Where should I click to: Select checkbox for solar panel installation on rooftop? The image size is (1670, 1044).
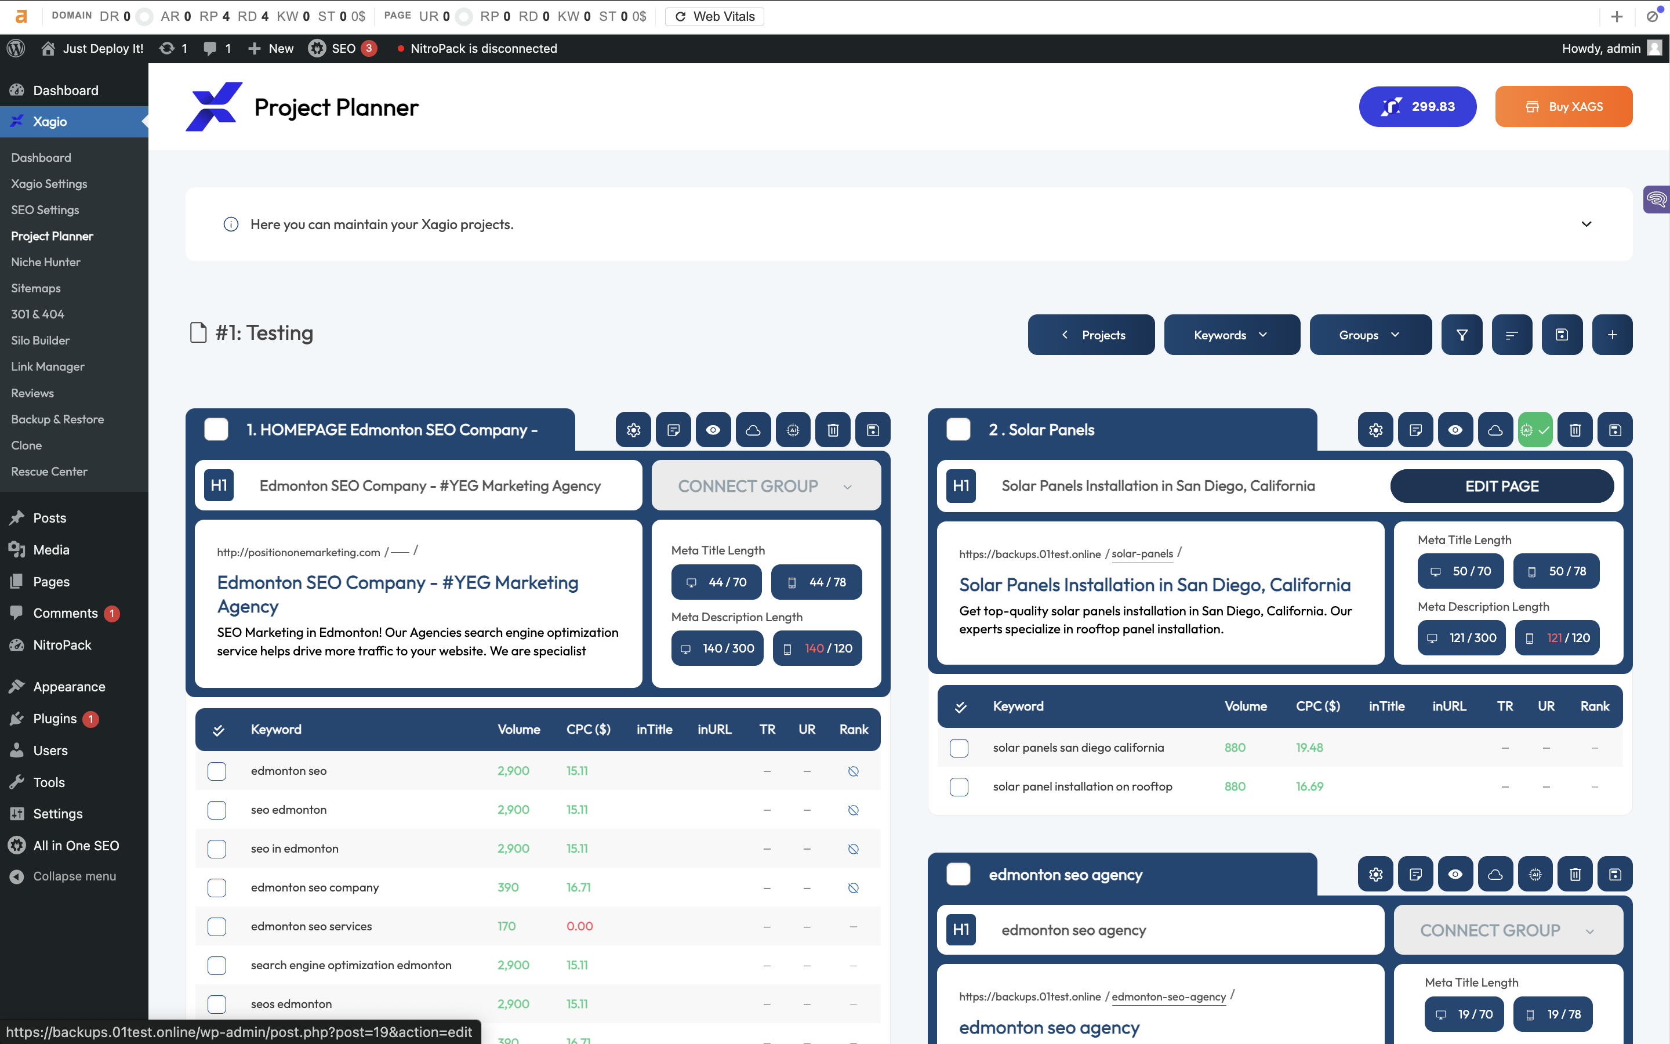click(959, 786)
